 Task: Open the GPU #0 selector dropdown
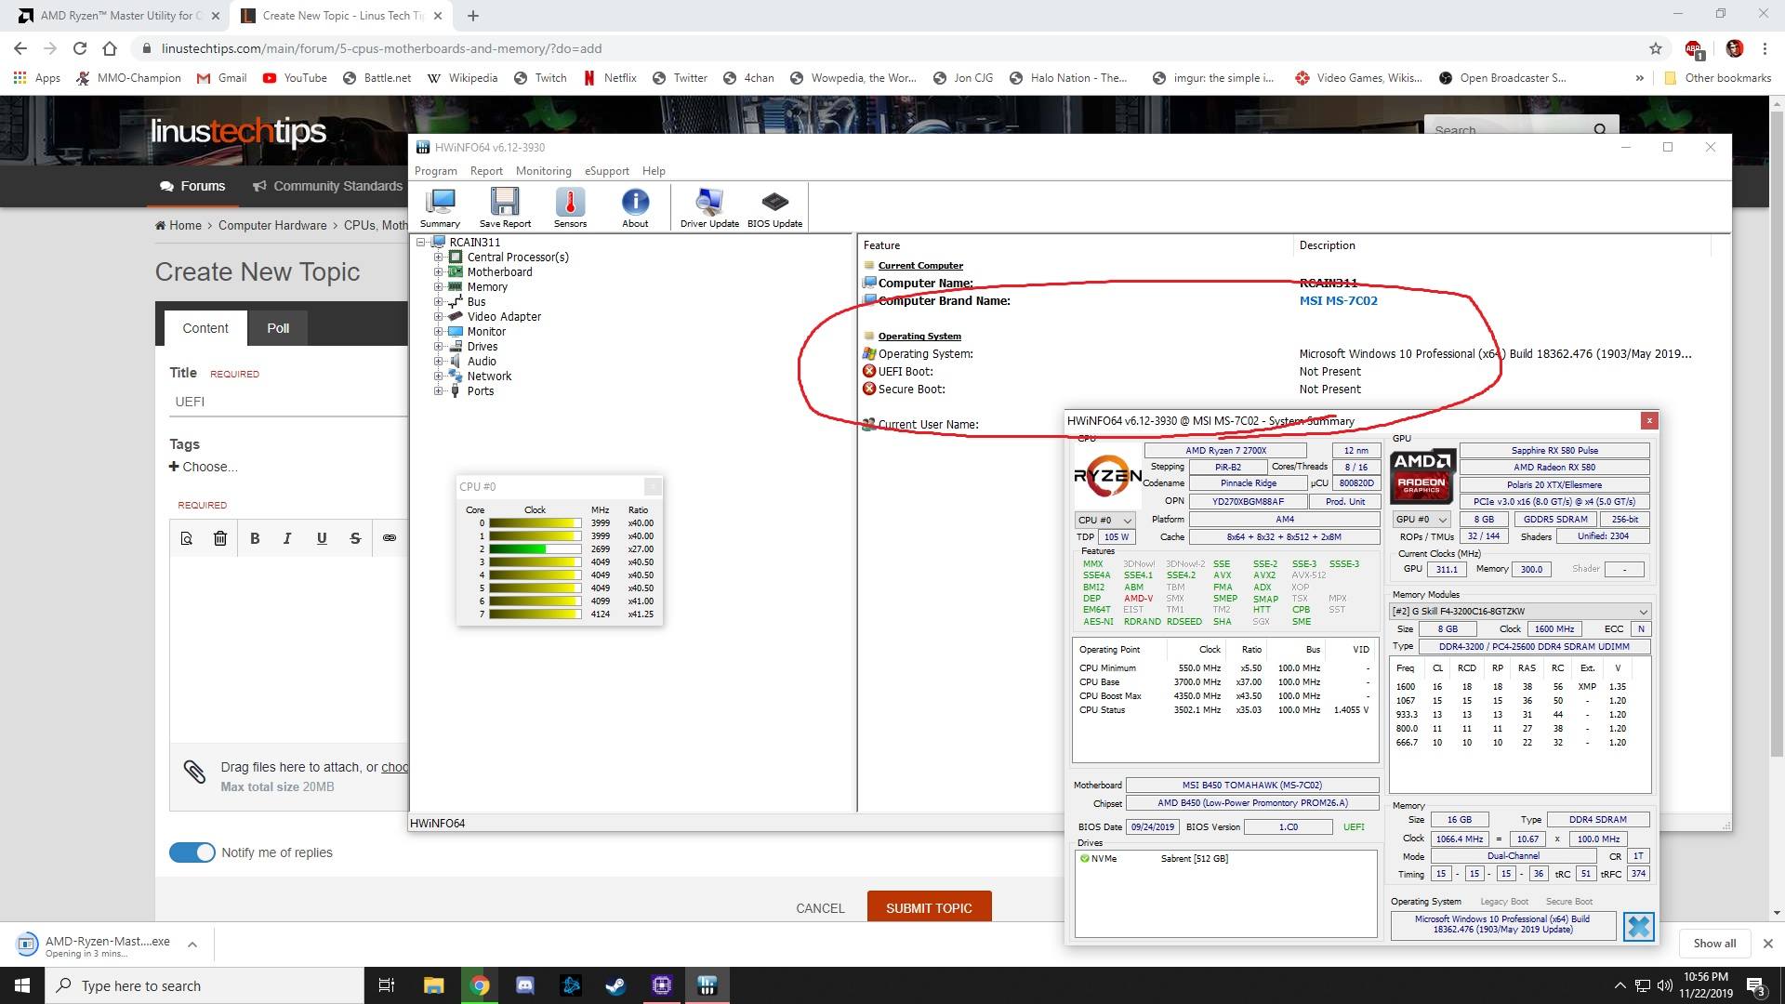[x=1421, y=519]
